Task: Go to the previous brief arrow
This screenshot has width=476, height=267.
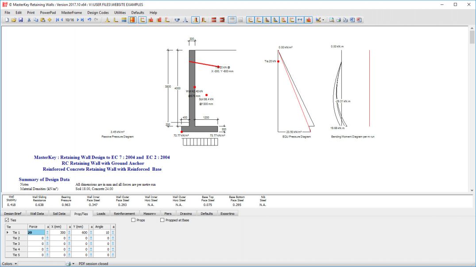Action: click(x=62, y=20)
